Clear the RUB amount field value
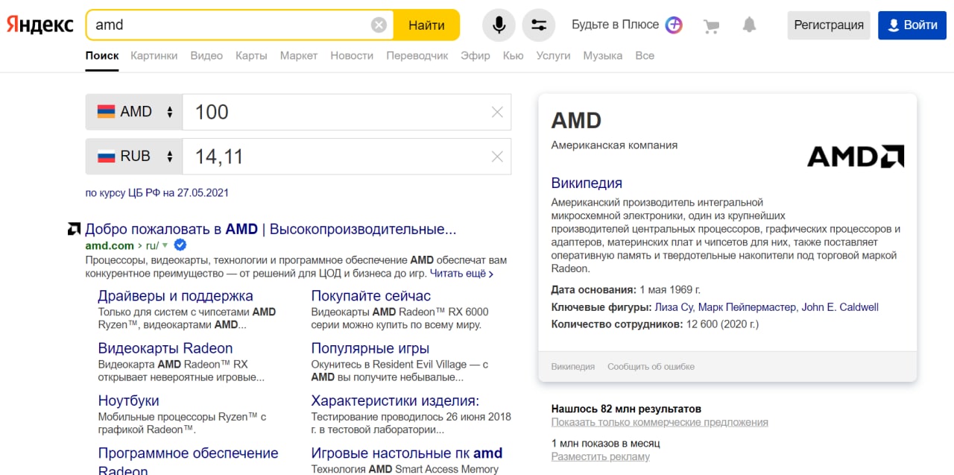The width and height of the screenshot is (954, 475). tap(497, 157)
